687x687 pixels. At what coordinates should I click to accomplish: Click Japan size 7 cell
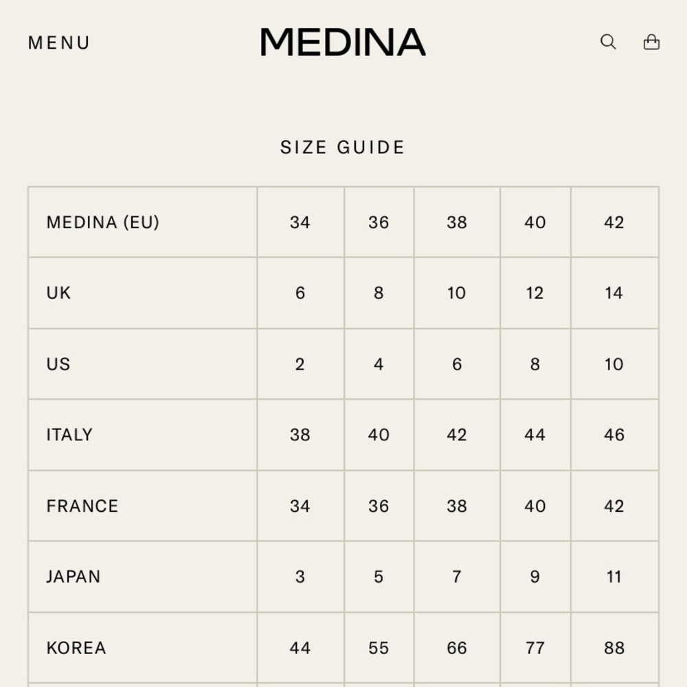pos(457,576)
